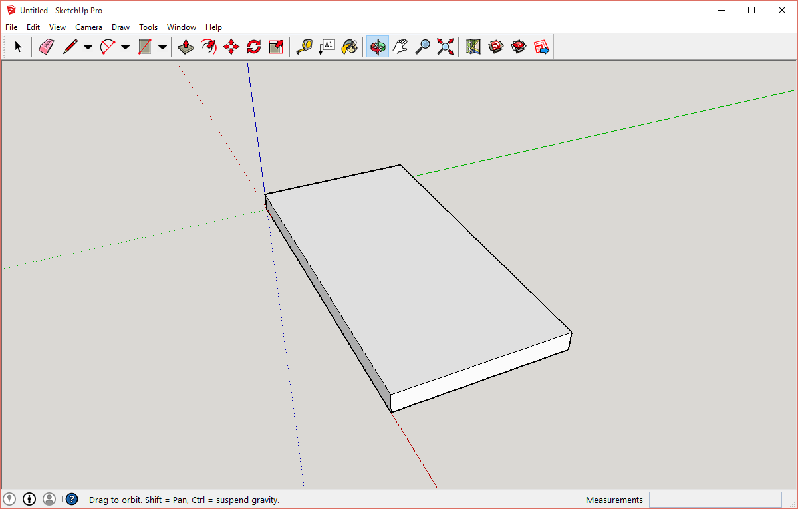Open the Window menu
Image resolution: width=798 pixels, height=509 pixels.
coord(182,27)
